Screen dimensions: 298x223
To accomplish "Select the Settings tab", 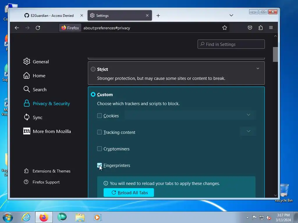I will [120, 16].
